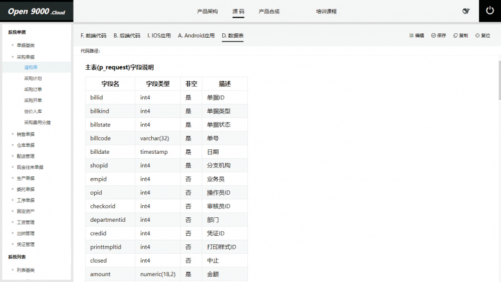Viewport: 501px width, 282px height.
Task: Switch to the A. Android应用 tab
Action: (196, 36)
